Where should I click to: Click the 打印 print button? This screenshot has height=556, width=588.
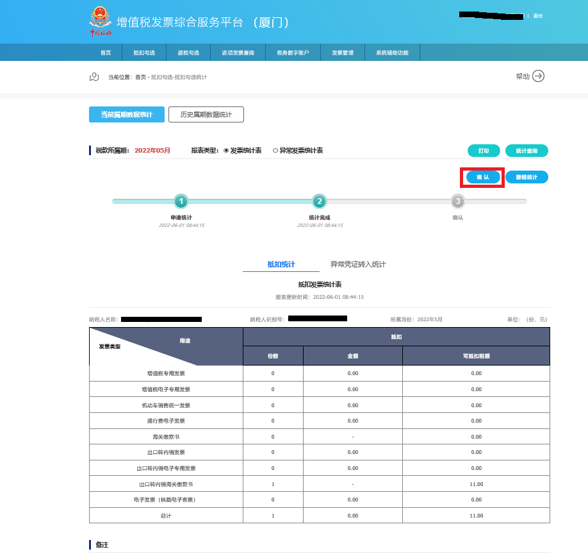coord(483,151)
